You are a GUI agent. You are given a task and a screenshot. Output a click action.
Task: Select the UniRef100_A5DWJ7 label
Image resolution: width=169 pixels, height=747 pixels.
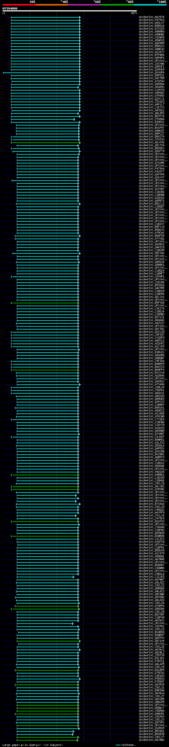[x=152, y=708]
